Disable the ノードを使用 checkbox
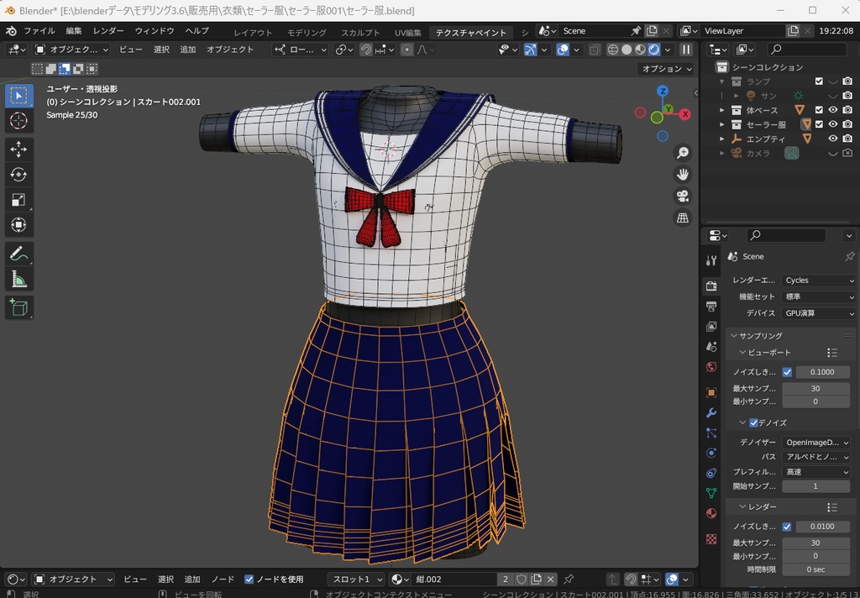 click(249, 580)
